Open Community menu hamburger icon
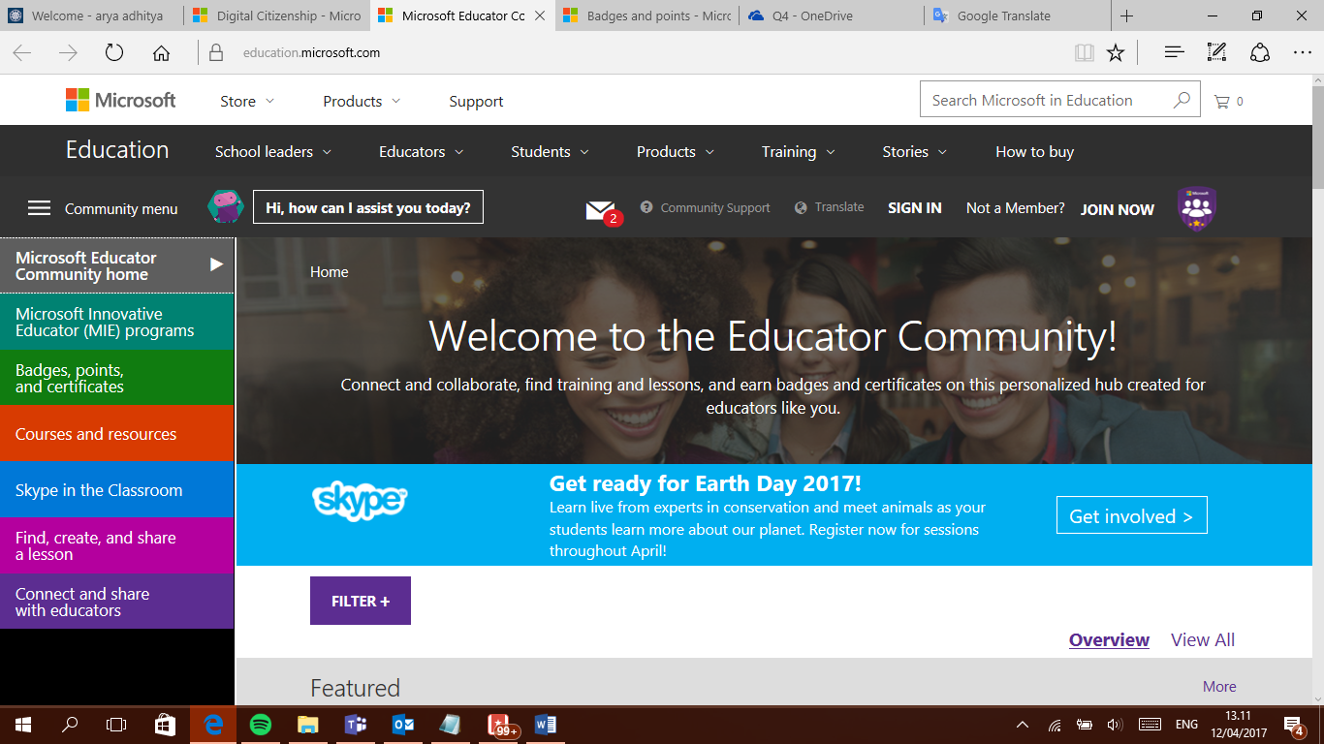This screenshot has height=744, width=1324. pyautogui.click(x=39, y=208)
